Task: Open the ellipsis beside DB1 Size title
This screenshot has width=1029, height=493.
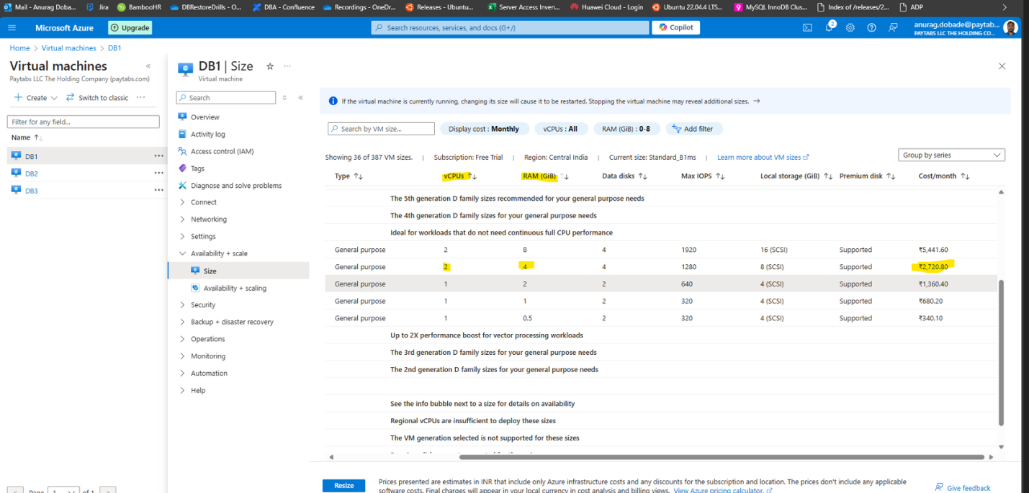Action: (287, 66)
